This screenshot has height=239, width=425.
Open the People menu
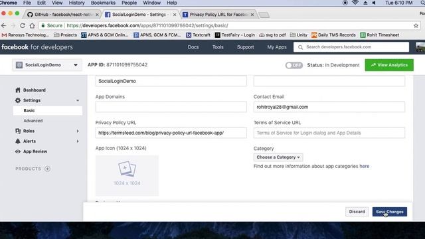(x=129, y=3)
